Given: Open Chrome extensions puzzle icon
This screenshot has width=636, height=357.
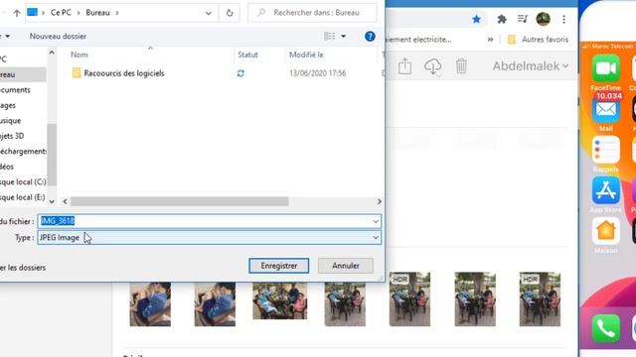Looking at the screenshot, I should point(502,19).
